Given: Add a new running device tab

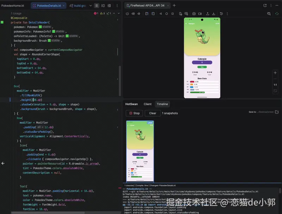Looking at the screenshot, I should pyautogui.click(x=174, y=5).
